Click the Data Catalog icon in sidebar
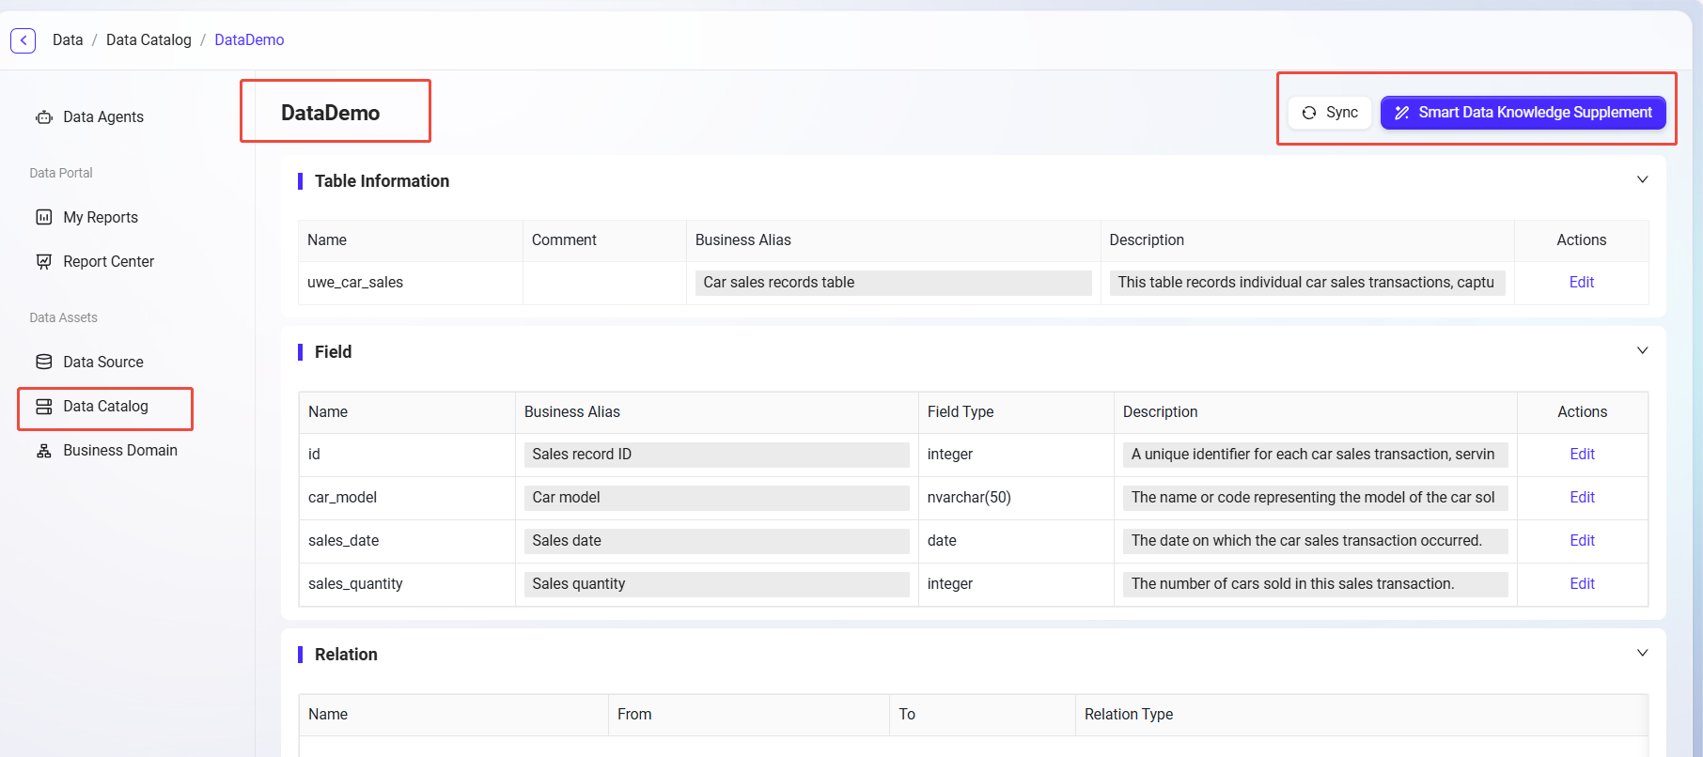Viewport: 1703px width, 757px height. [x=44, y=407]
